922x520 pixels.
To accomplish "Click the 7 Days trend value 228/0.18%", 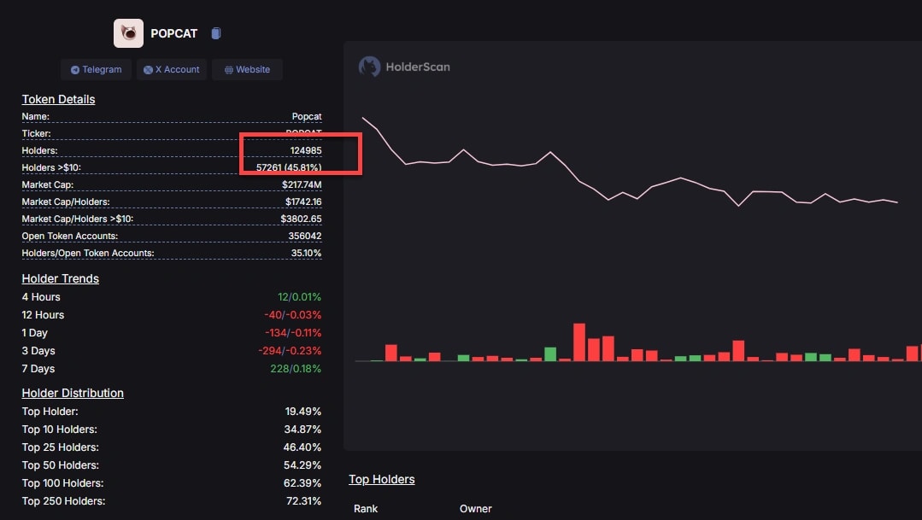I will 296,368.
